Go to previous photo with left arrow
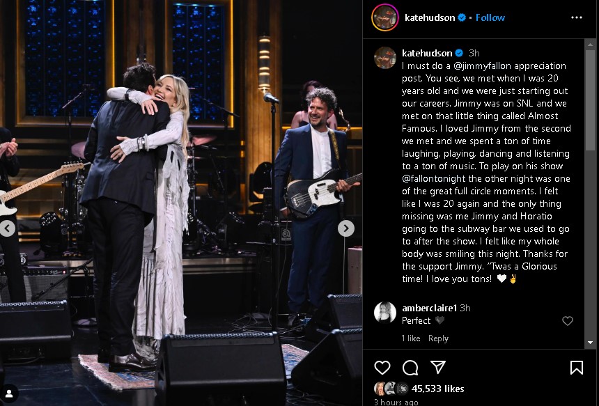The image size is (599, 406). click(x=7, y=228)
